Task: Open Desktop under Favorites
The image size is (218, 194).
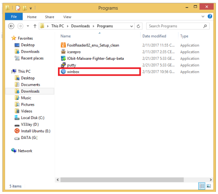Action: [x=24, y=45]
